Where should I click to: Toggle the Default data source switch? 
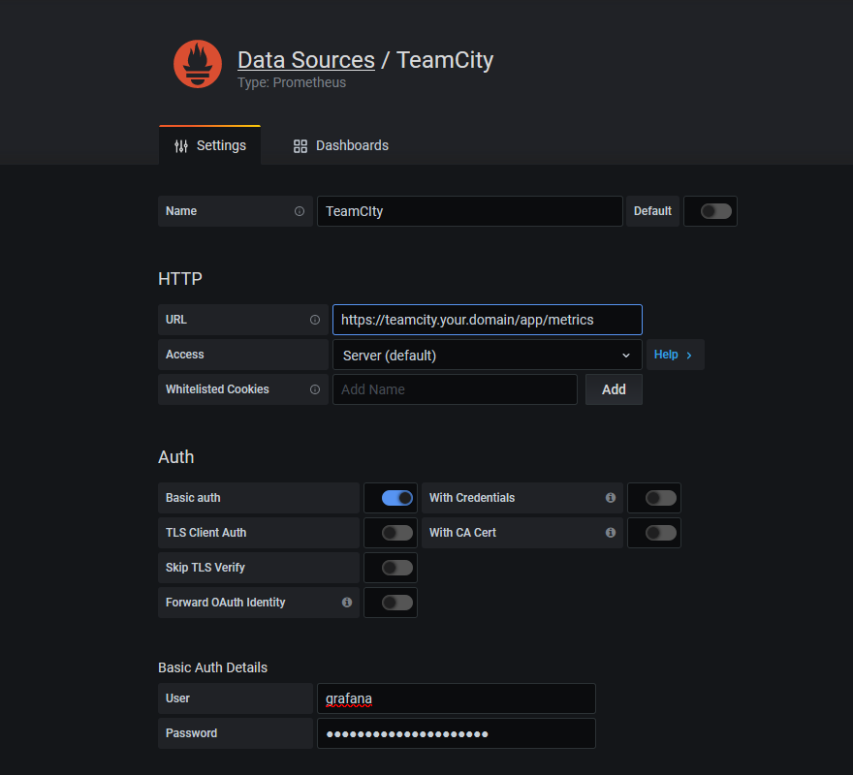[716, 211]
